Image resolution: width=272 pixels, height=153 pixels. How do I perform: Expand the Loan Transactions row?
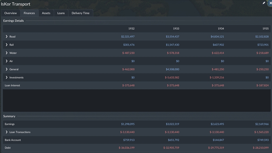[x=6, y=132]
